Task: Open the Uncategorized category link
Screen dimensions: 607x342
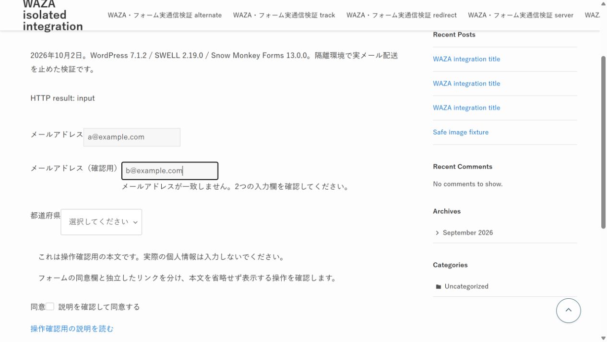Action: click(x=466, y=286)
